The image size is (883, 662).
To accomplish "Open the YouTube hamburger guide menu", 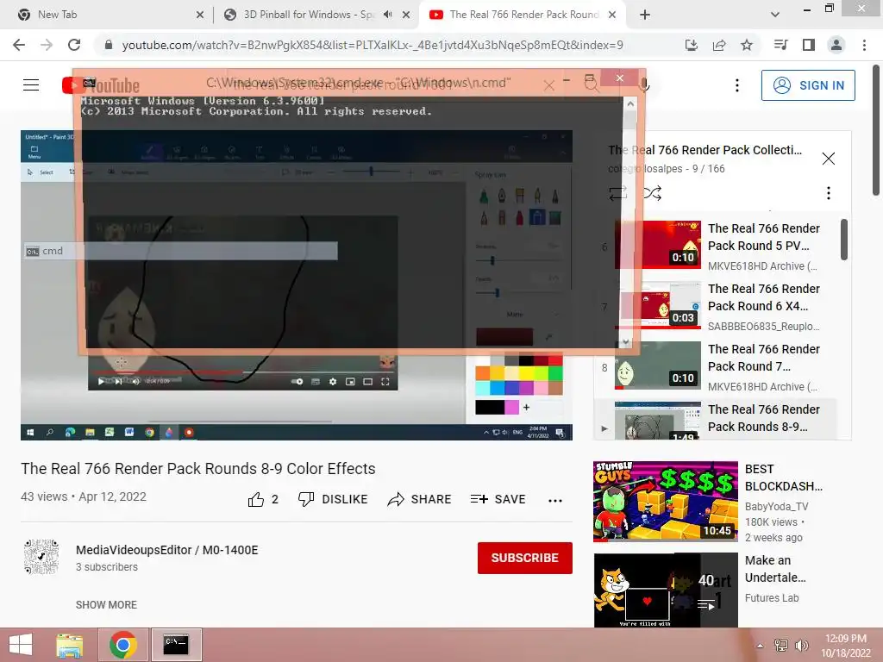I will pos(31,85).
